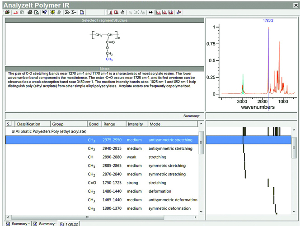300x226 pixels.
Task: Click the Print icon in toolbar
Action: pyautogui.click(x=29, y=12)
